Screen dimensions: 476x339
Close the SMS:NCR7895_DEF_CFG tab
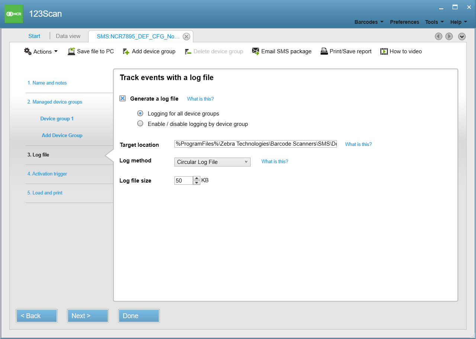click(x=187, y=37)
